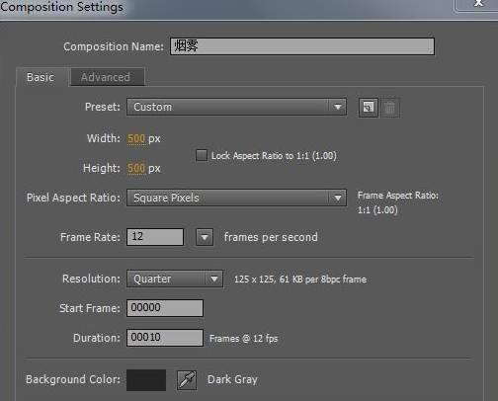
Task: Open the Resolution dropdown set to Quarter
Action: [x=175, y=279]
